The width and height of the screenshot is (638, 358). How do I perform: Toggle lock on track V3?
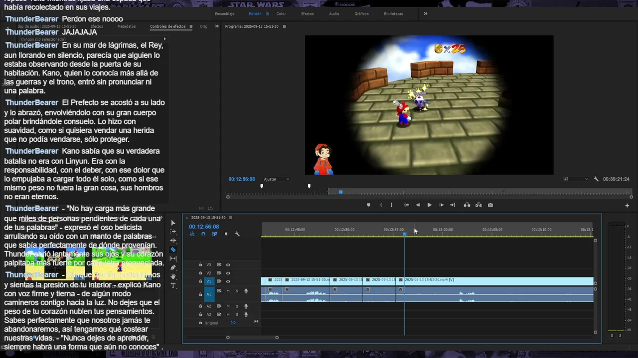point(200,265)
